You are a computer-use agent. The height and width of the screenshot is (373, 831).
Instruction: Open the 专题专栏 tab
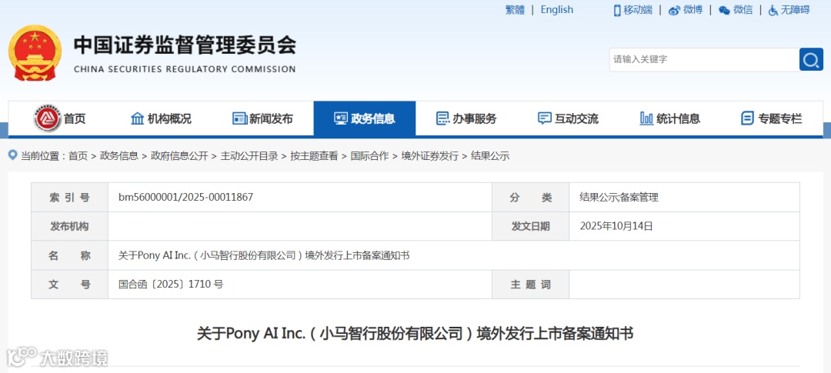tap(772, 118)
